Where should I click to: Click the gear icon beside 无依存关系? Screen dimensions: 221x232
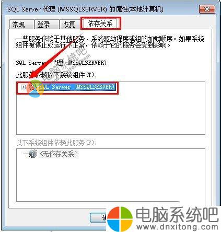(32, 154)
